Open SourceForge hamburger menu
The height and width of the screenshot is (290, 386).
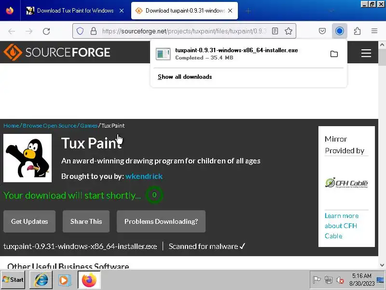(x=366, y=53)
